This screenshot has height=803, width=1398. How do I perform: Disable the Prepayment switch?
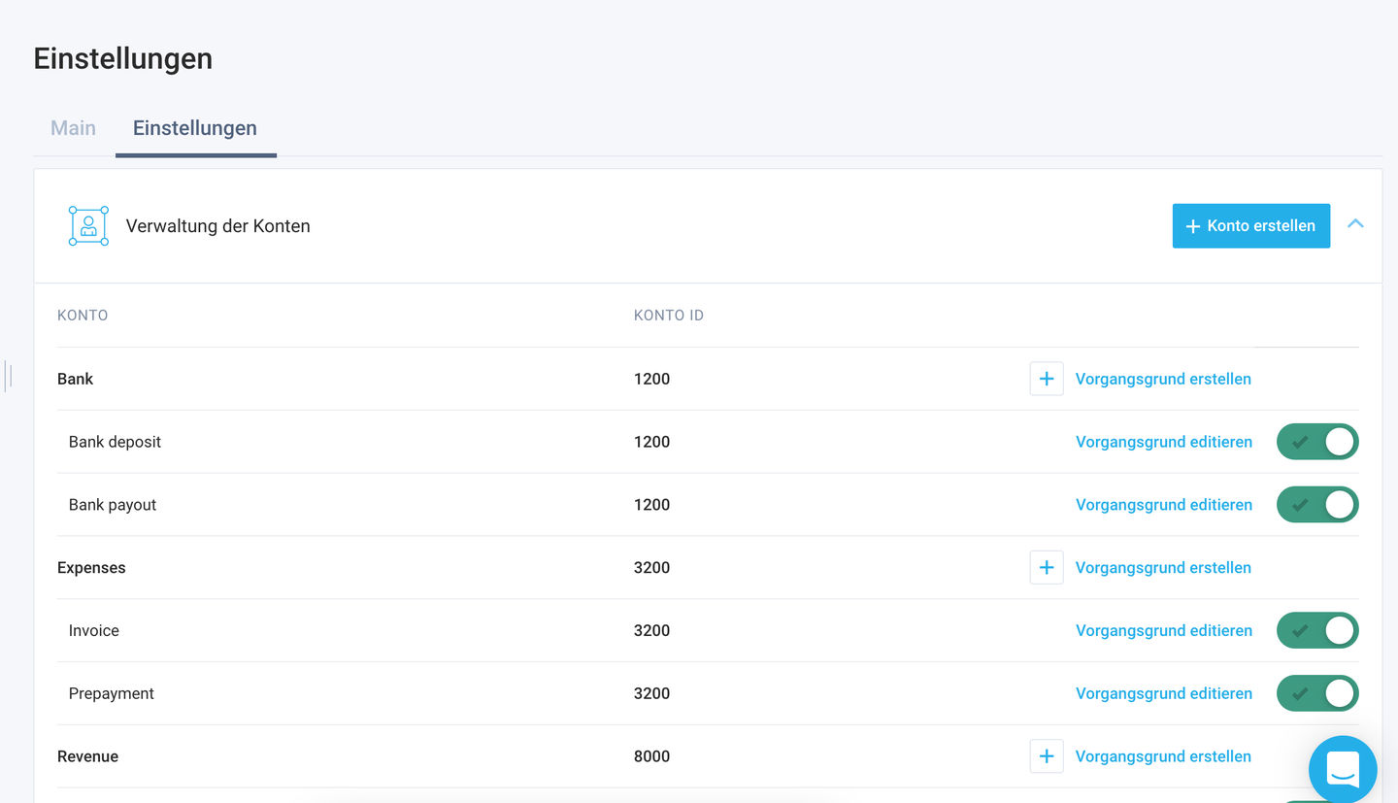coord(1317,693)
